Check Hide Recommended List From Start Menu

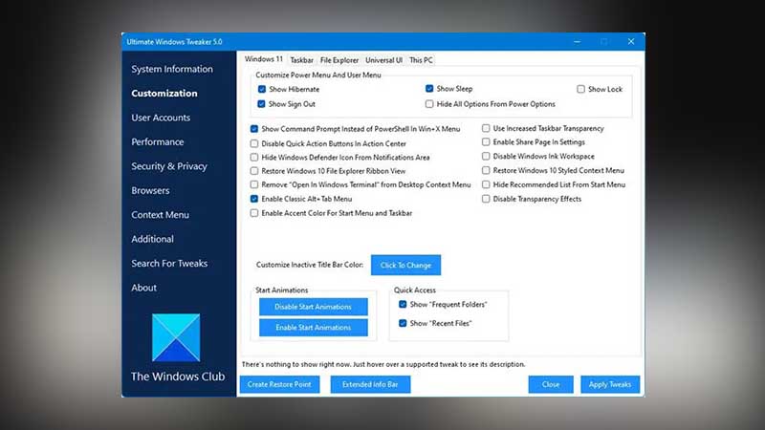(486, 184)
